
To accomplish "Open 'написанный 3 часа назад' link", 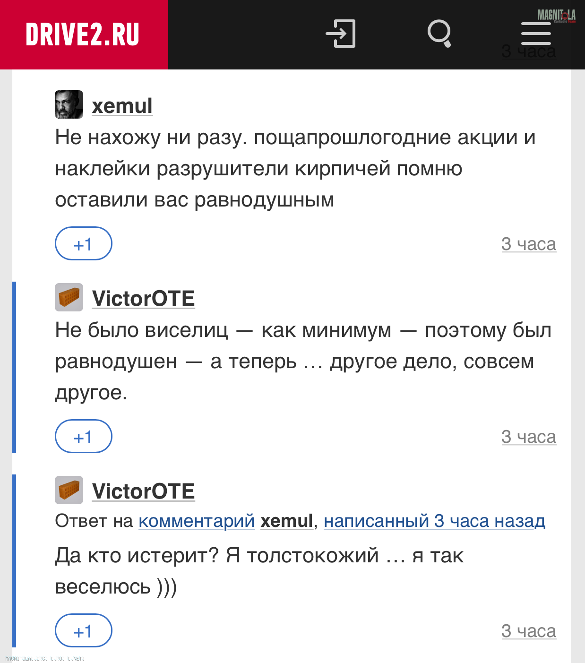I will (434, 521).
